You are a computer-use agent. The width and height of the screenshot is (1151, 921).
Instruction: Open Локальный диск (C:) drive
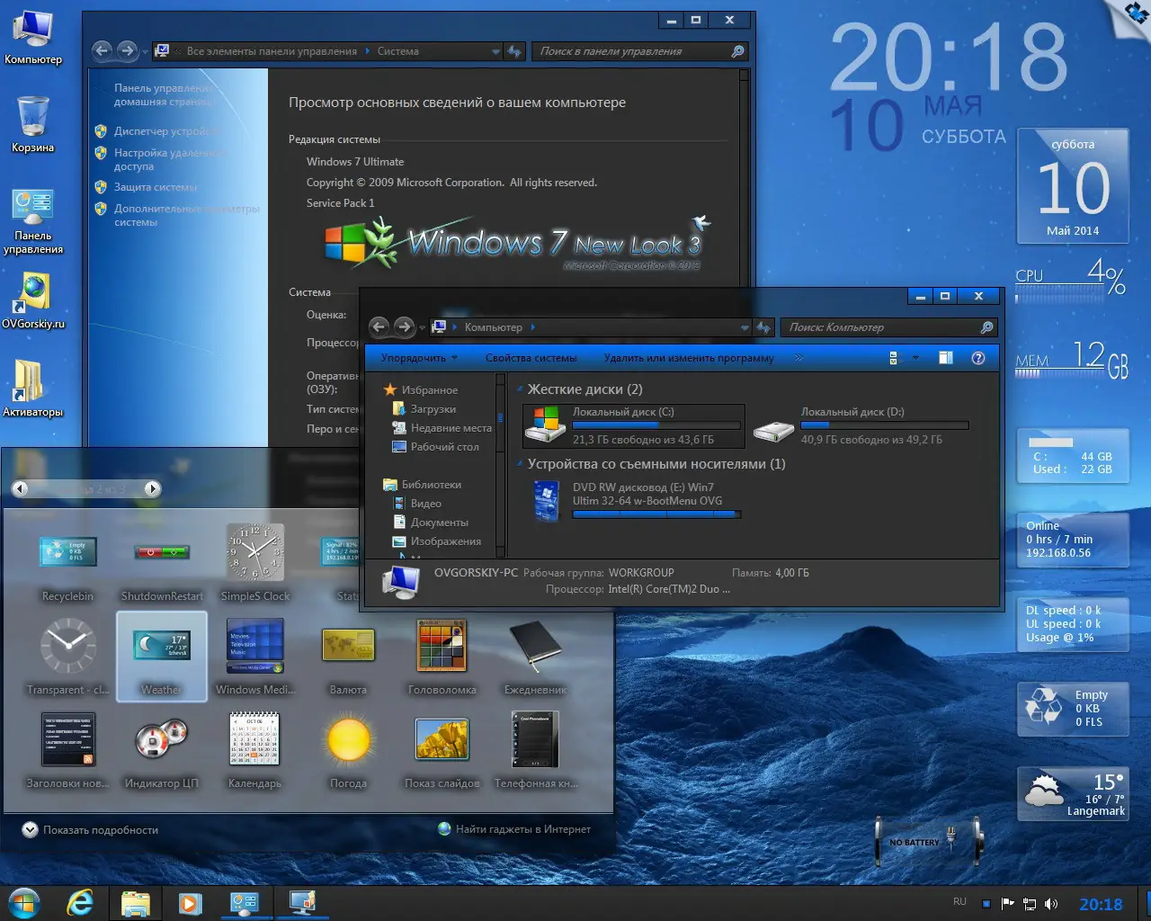pyautogui.click(x=633, y=425)
